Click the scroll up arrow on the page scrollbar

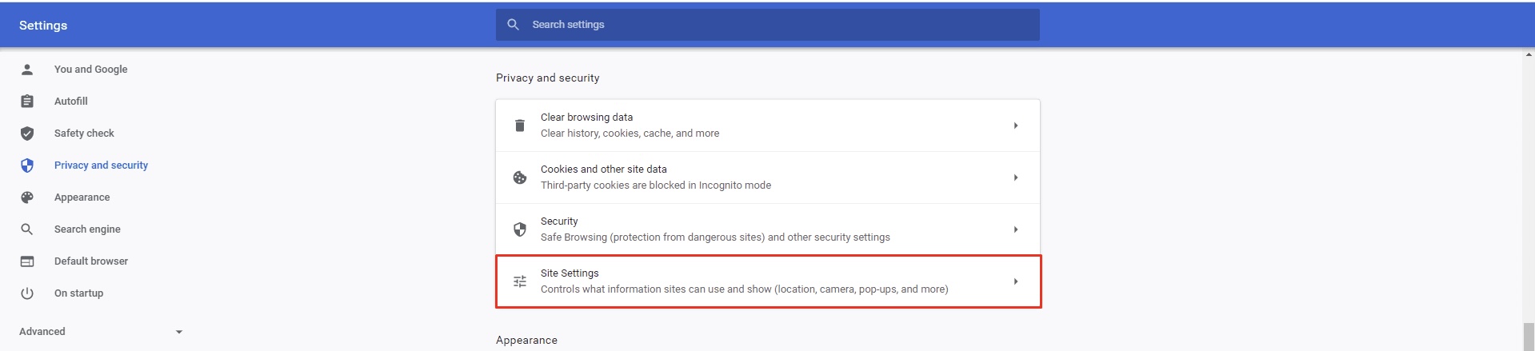tap(1529, 54)
